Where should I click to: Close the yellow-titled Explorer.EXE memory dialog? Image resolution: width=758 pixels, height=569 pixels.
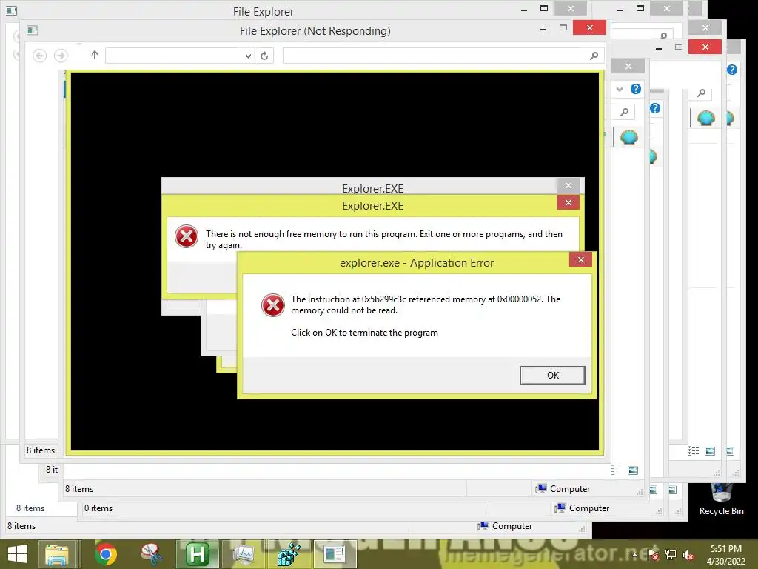[x=568, y=202]
